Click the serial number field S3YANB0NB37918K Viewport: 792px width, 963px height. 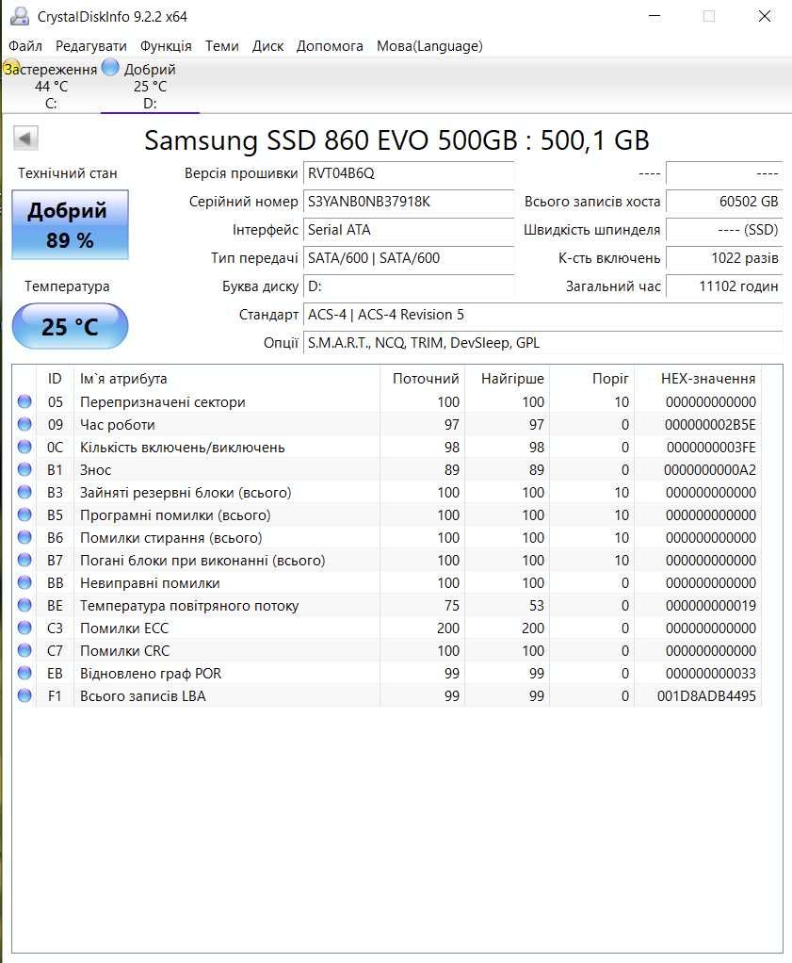point(409,202)
